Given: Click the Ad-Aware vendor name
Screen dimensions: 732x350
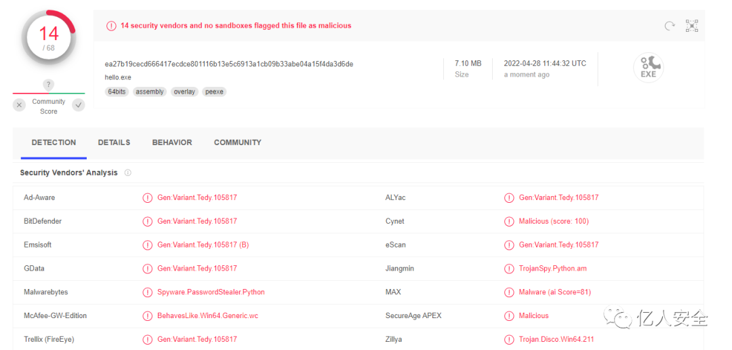Looking at the screenshot, I should [x=39, y=197].
